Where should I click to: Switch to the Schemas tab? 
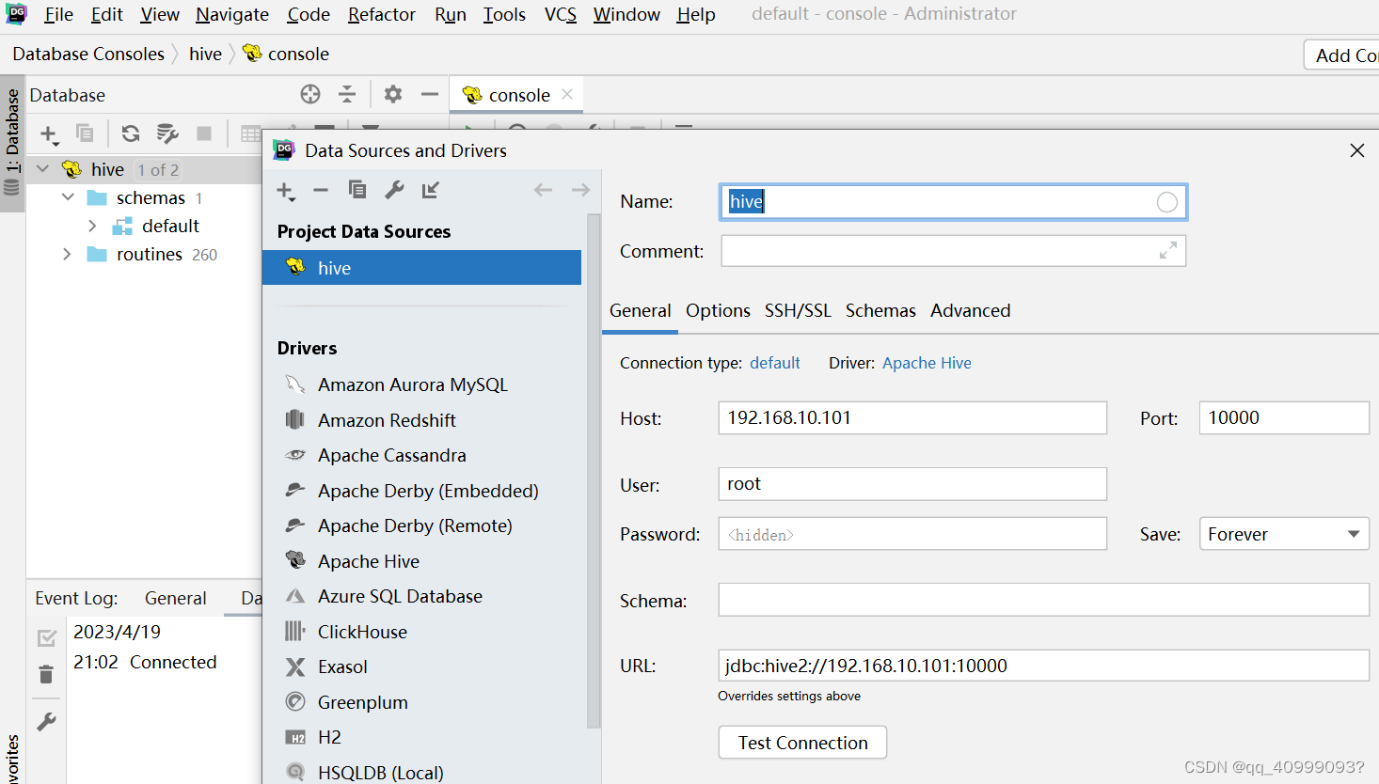point(880,310)
